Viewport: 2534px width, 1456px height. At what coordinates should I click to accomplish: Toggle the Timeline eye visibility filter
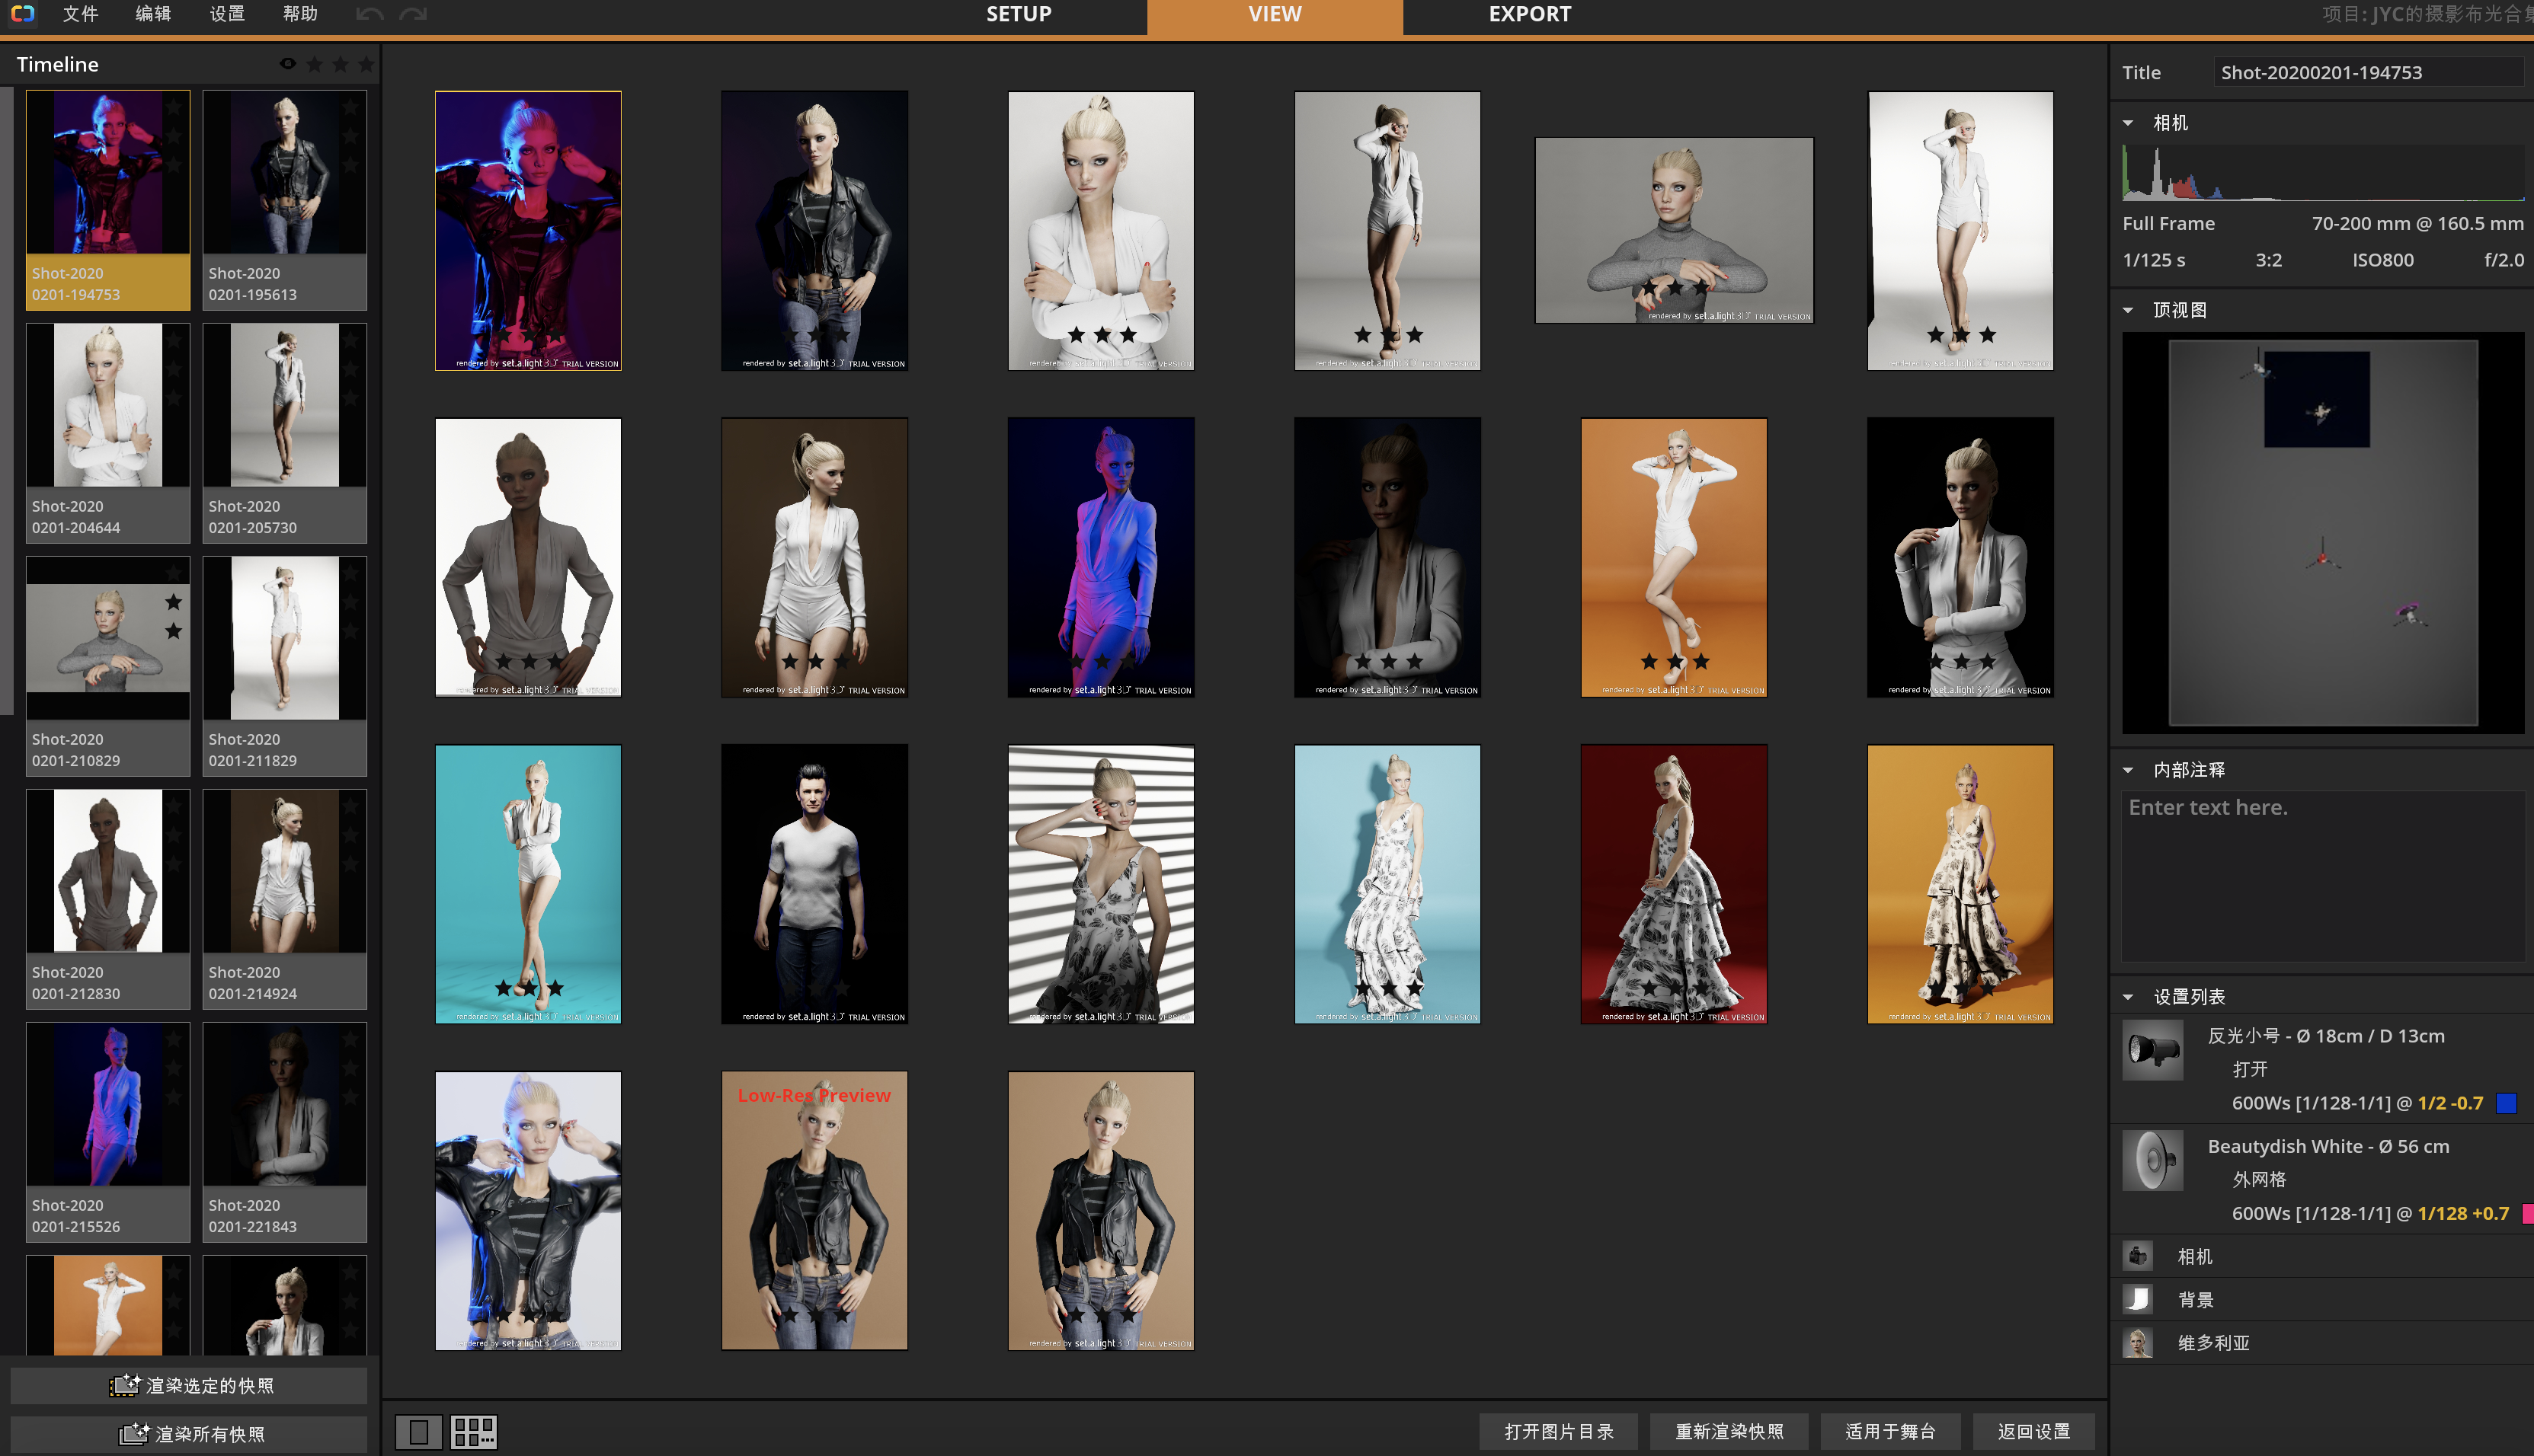(287, 64)
